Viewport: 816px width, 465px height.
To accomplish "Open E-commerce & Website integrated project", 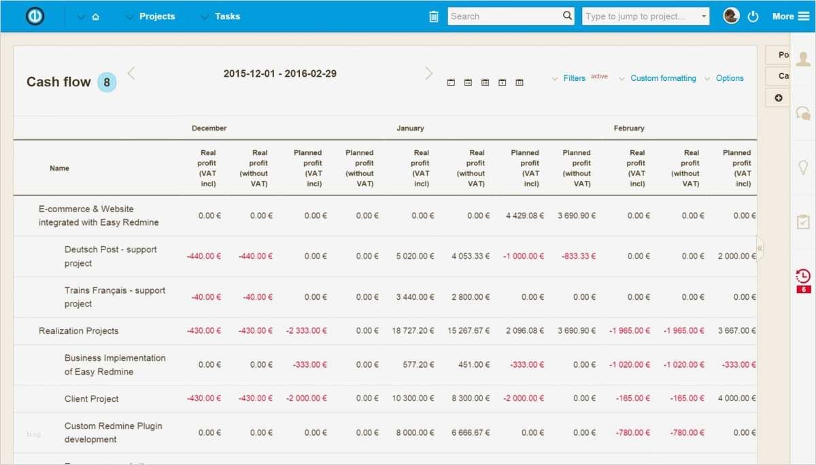I will (x=99, y=216).
